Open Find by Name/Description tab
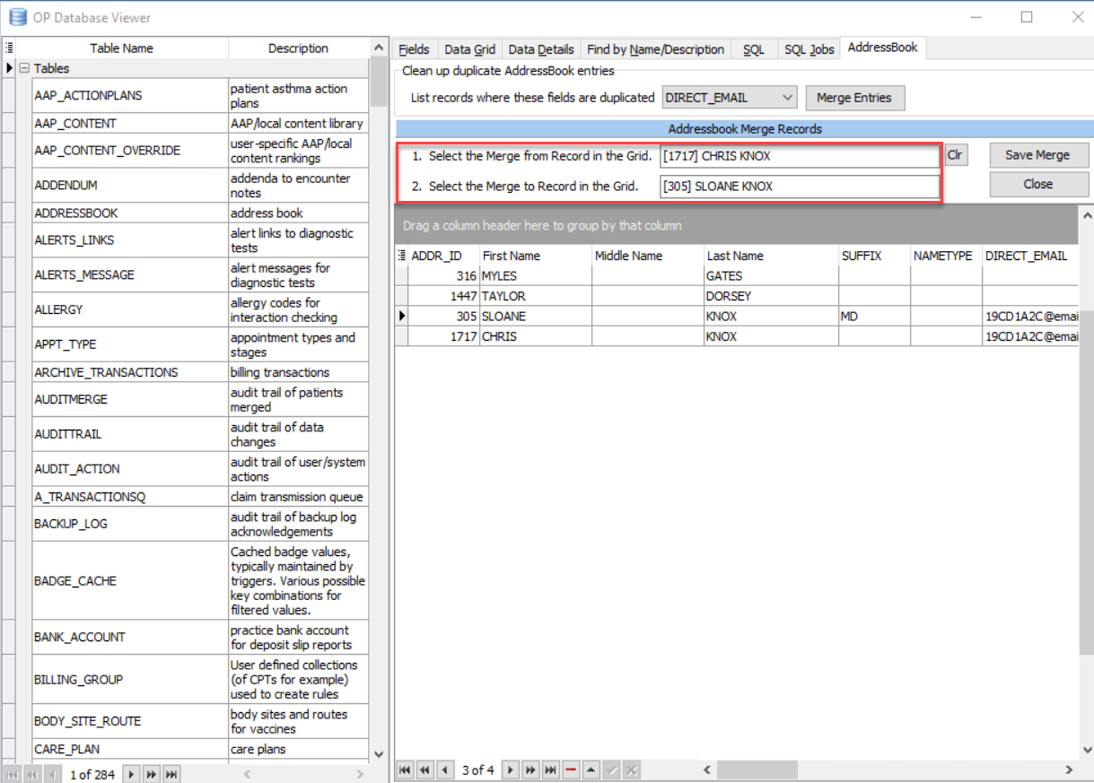Screen dimensions: 1094x783 click(x=655, y=49)
